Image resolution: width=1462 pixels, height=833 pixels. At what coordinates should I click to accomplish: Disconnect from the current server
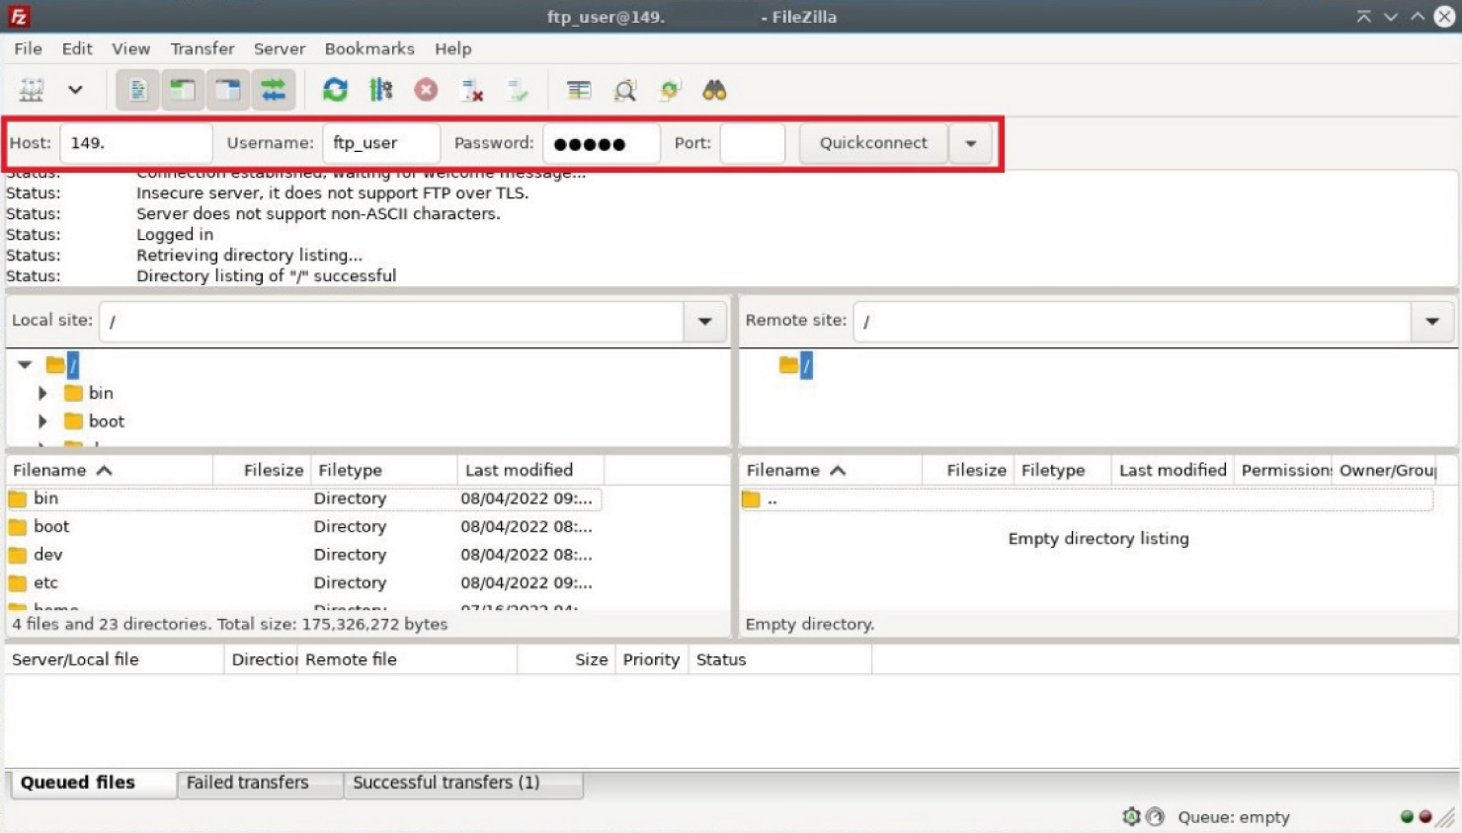472,91
